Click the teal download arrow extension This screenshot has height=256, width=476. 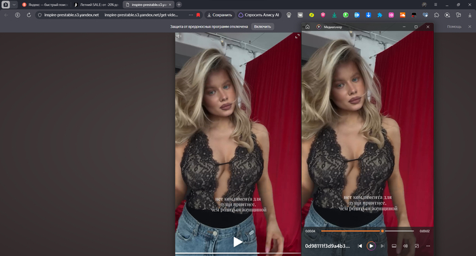[335, 15]
